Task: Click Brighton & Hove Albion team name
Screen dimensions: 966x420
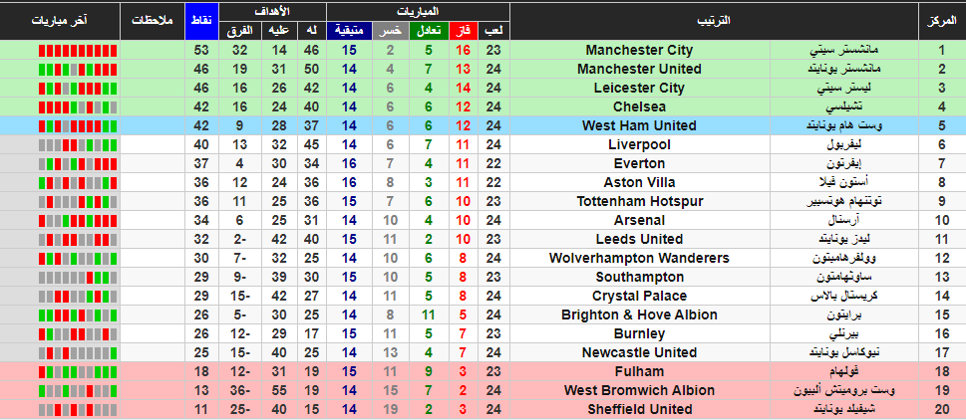Action: [639, 315]
